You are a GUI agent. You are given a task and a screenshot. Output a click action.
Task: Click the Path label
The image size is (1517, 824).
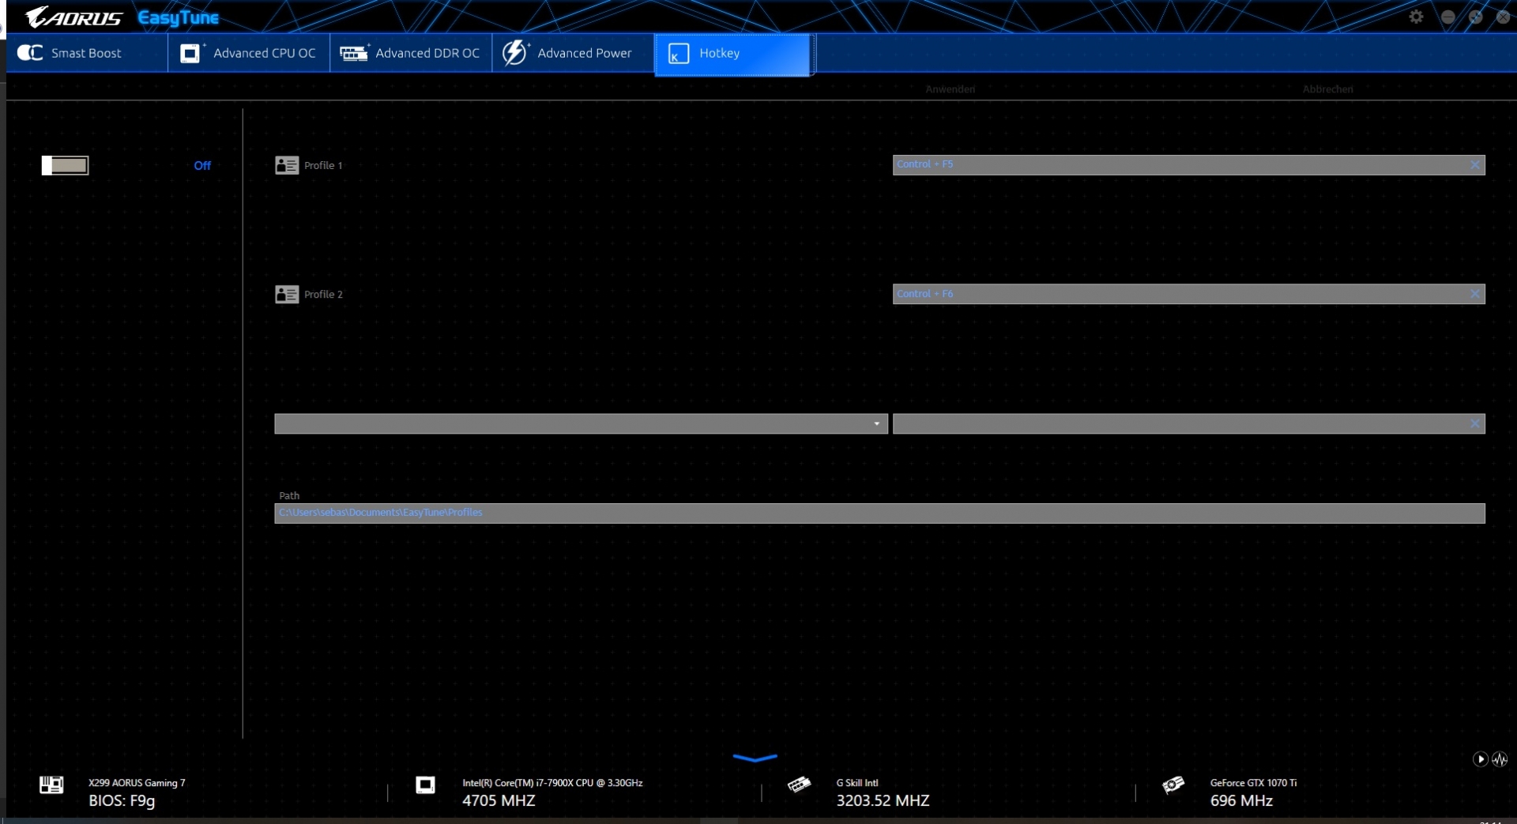[289, 495]
